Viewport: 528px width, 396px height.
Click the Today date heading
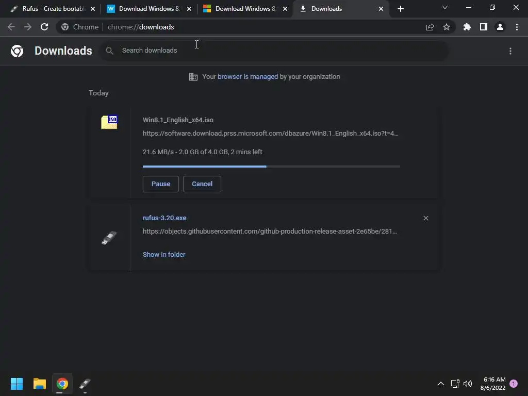click(98, 93)
